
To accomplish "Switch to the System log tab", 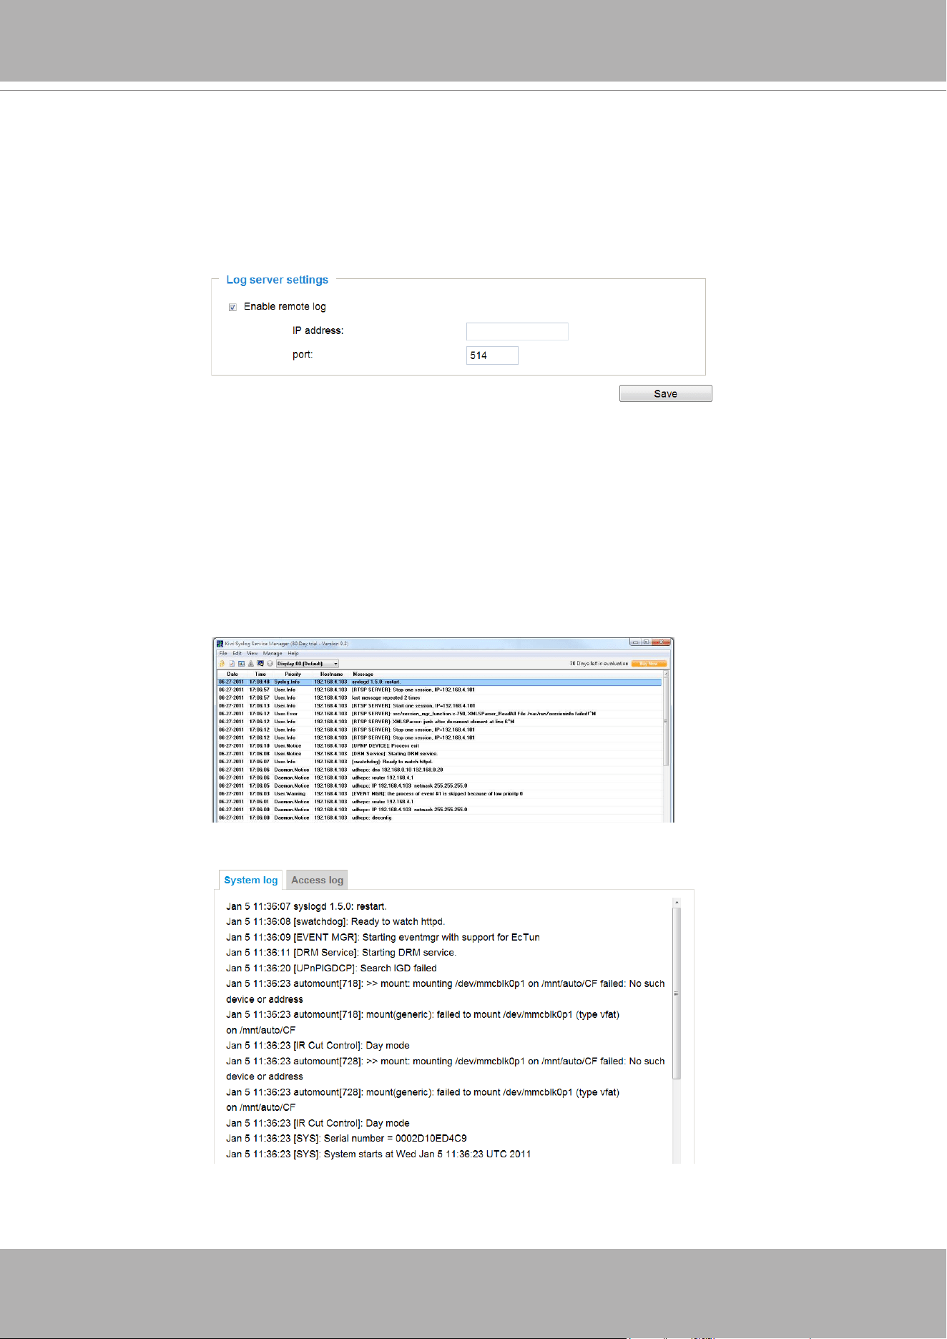I will pos(251,880).
